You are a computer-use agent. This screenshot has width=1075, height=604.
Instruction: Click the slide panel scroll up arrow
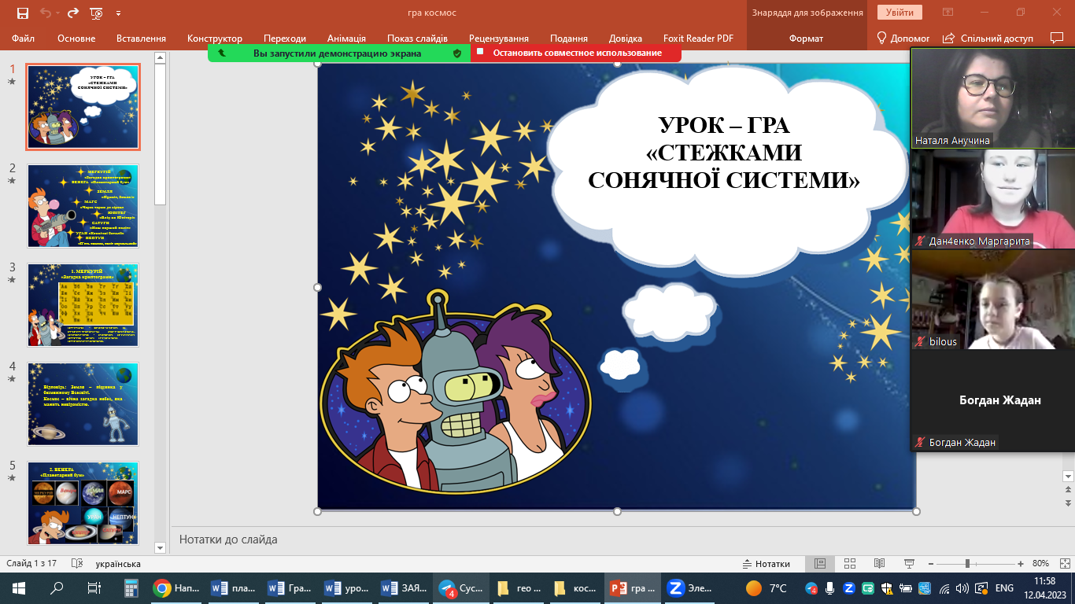point(161,57)
